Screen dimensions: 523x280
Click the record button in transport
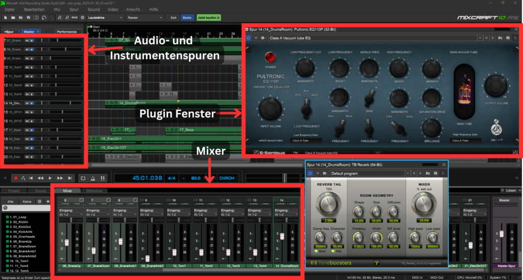click(16, 178)
